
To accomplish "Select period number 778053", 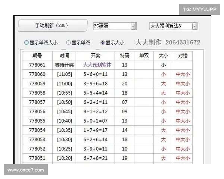I will coord(37,139).
